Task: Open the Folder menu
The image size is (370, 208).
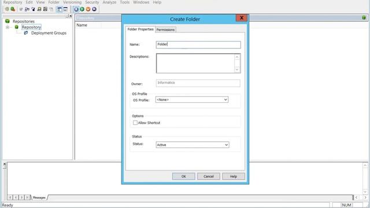Action: coord(54,2)
